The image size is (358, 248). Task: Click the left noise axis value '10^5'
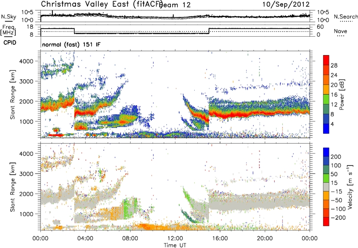point(27,13)
